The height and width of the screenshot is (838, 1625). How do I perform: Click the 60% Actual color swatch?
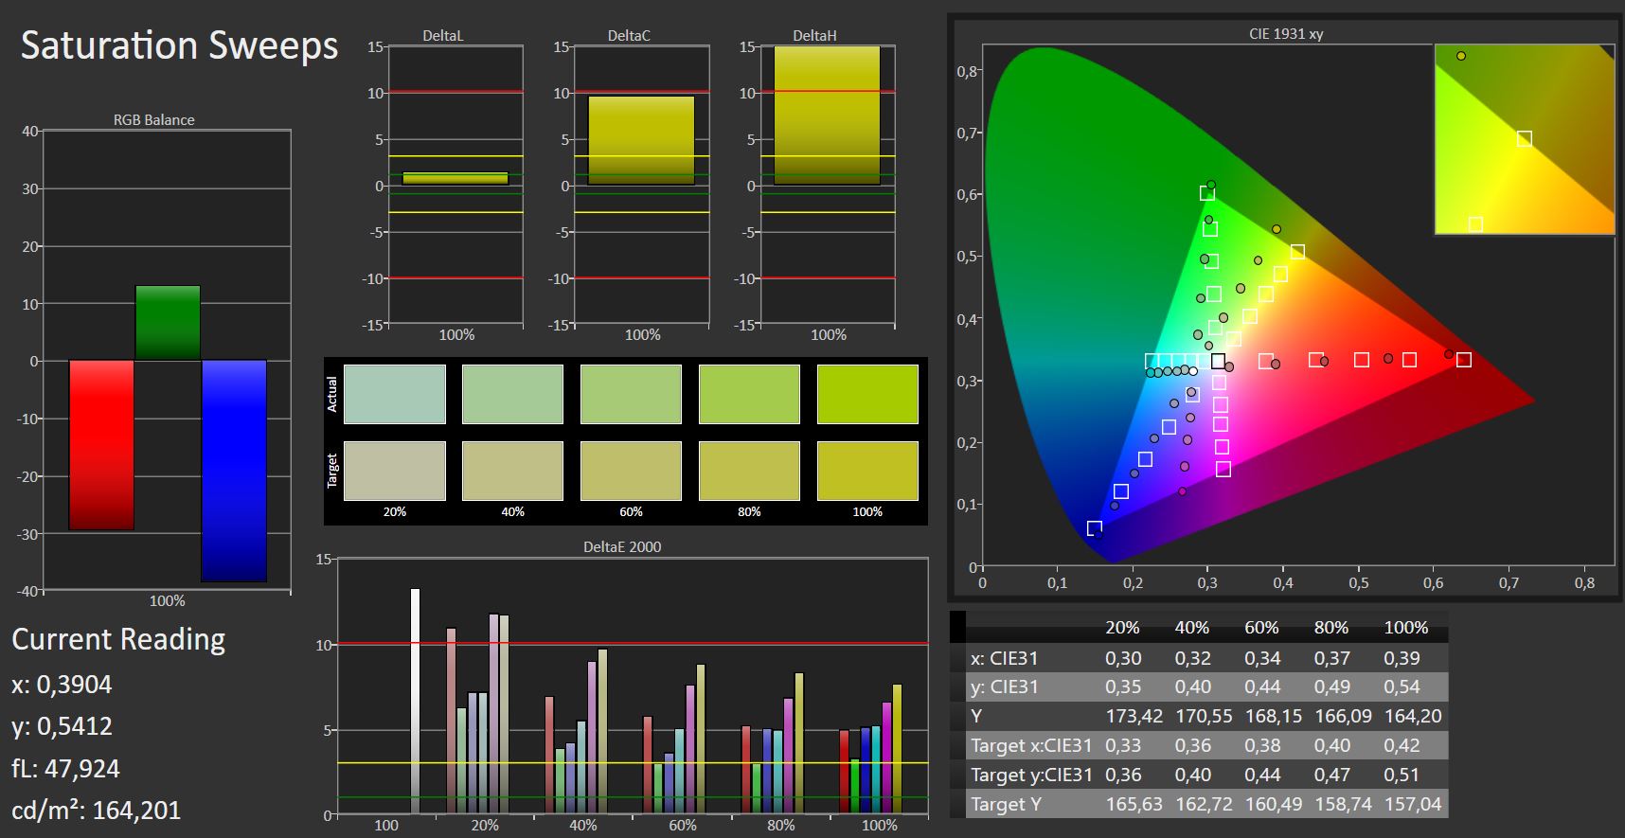tap(631, 394)
